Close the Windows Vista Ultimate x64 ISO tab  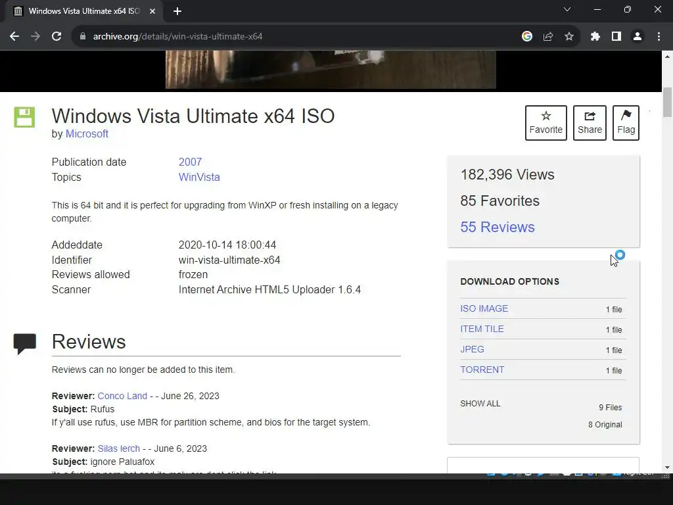[152, 11]
